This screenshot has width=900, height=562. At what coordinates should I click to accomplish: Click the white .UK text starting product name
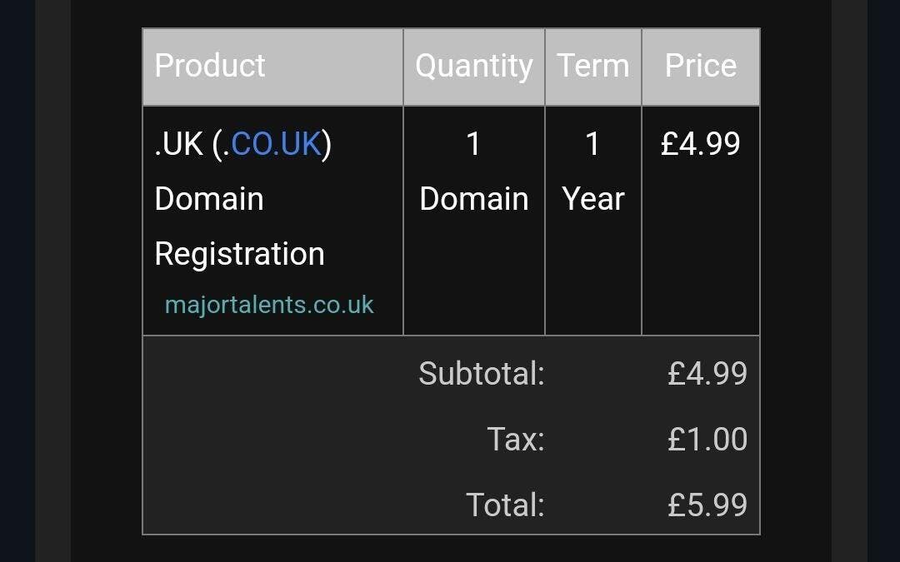pyautogui.click(x=178, y=144)
